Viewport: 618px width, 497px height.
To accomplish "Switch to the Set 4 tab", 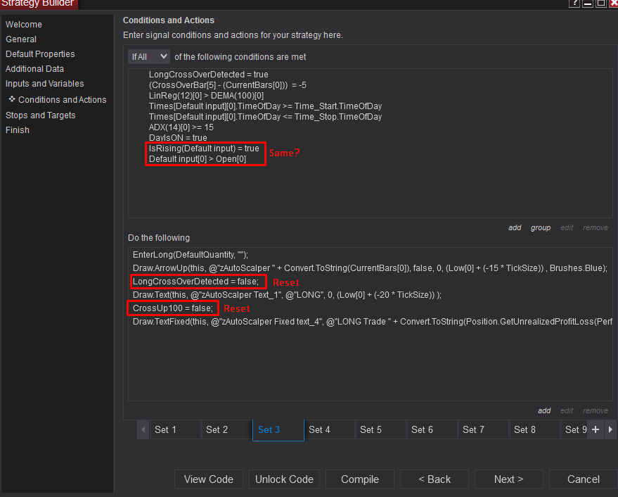I will [x=319, y=429].
